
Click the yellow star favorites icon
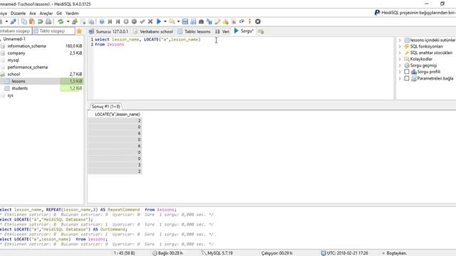[79, 31]
